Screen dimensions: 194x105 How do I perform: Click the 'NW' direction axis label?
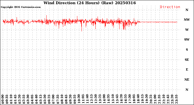[x=187, y=20]
